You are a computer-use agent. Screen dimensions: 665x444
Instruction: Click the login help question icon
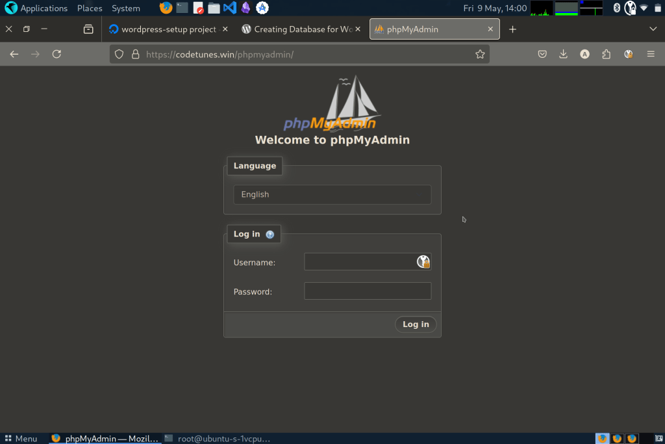[270, 234]
